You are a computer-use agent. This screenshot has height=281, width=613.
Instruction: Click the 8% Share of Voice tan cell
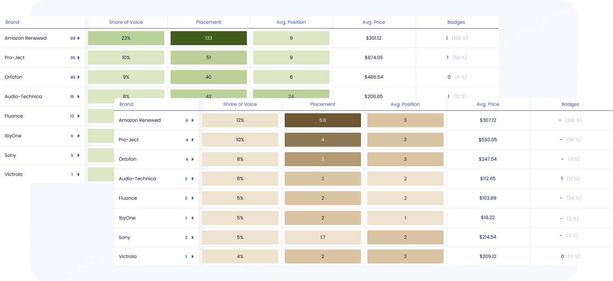[x=240, y=159]
